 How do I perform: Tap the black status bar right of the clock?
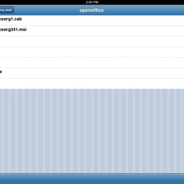[x=141, y=2]
